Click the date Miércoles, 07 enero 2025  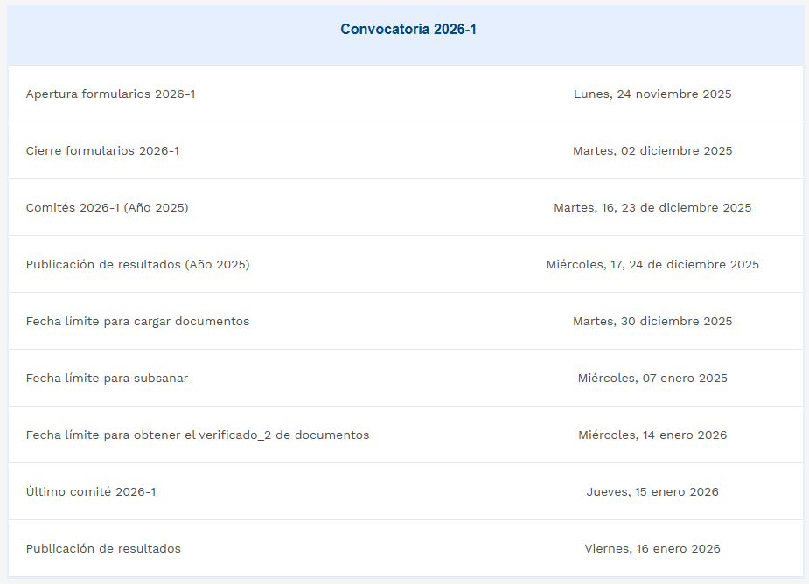[x=652, y=378]
